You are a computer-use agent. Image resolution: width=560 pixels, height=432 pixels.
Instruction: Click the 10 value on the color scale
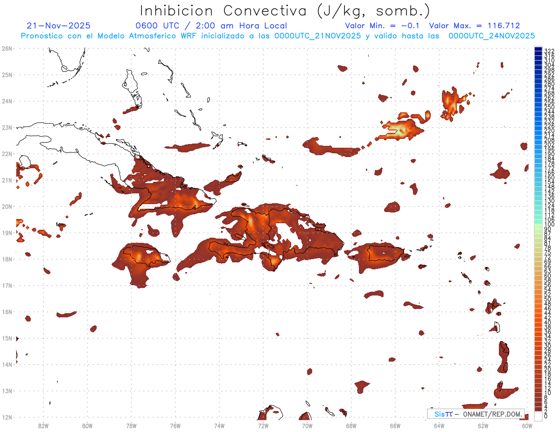[x=548, y=393]
